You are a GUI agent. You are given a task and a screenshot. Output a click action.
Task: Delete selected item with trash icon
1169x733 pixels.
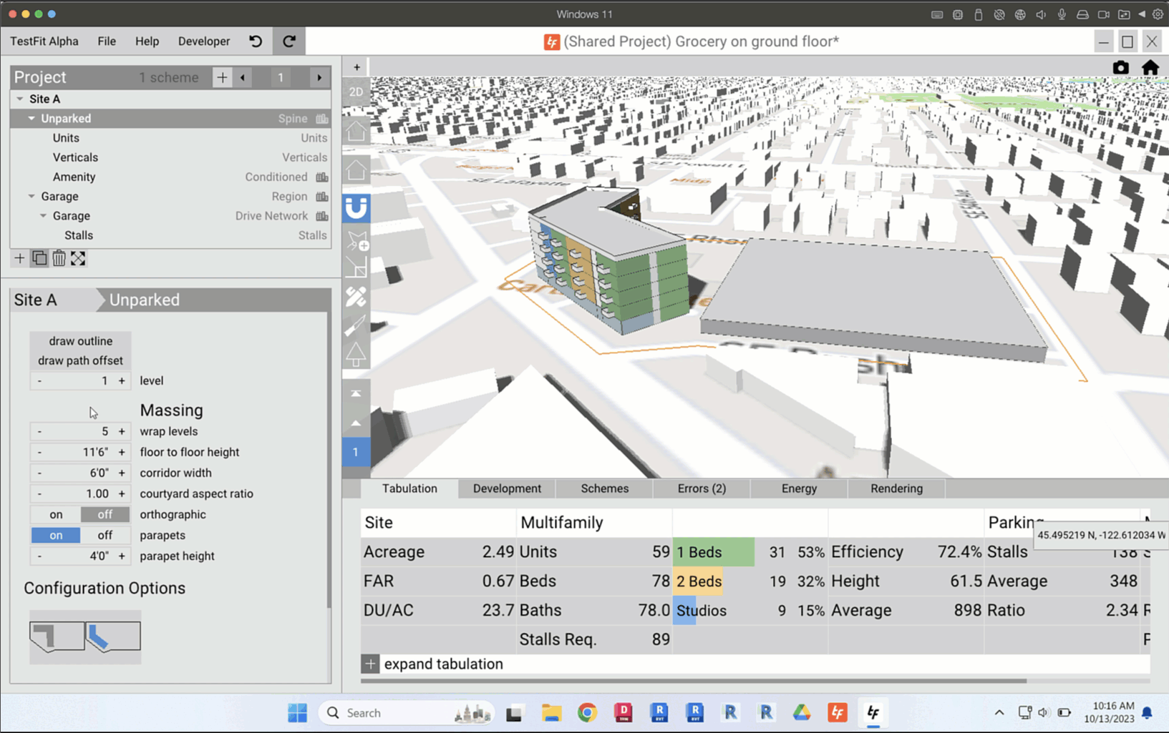coord(59,259)
